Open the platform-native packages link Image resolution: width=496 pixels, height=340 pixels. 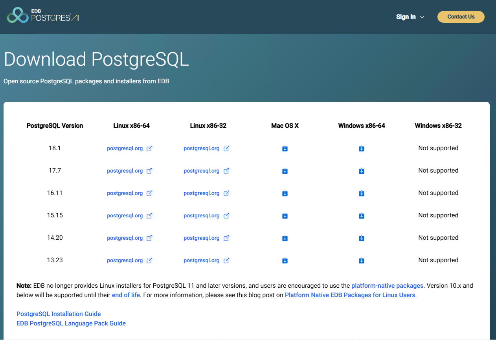[387, 286]
